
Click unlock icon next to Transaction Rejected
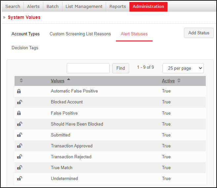point(19,157)
